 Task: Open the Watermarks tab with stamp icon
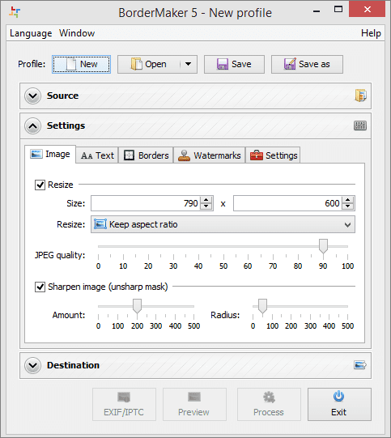[x=210, y=155]
